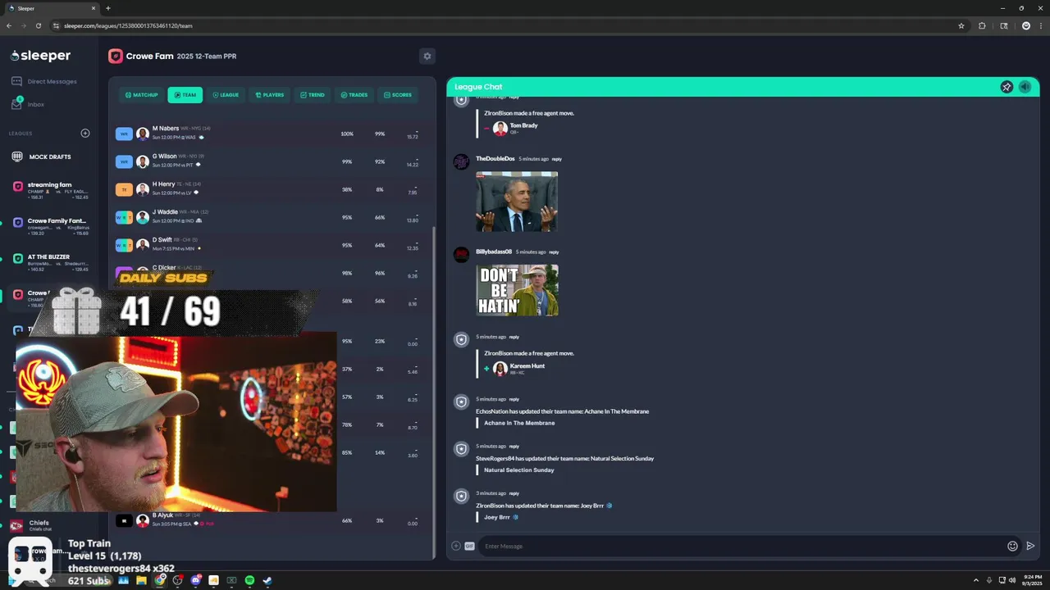This screenshot has height=590, width=1050.
Task: Switch to the League tab
Action: coord(226,95)
